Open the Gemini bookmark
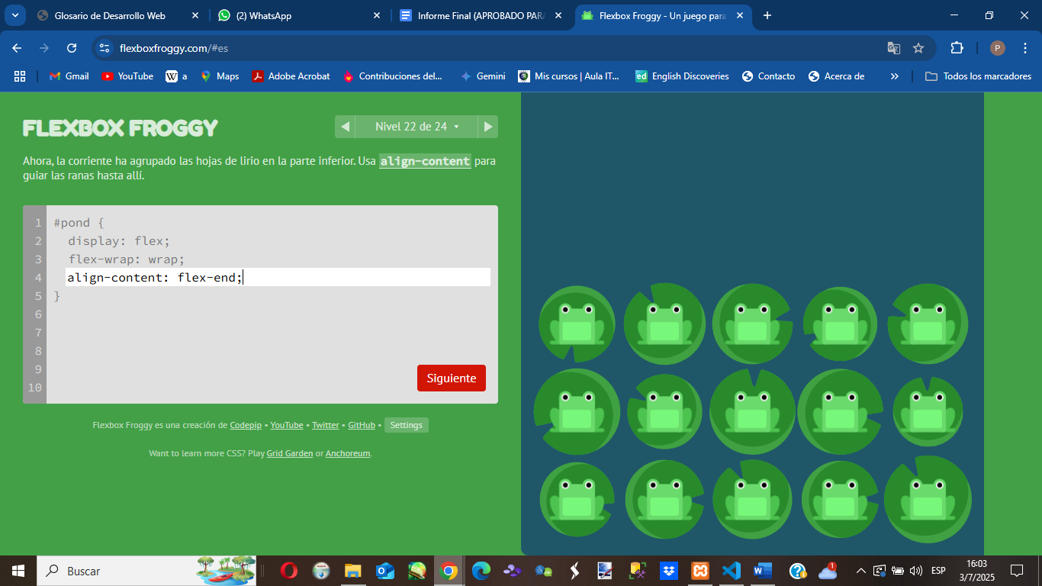This screenshot has width=1042, height=586. (x=483, y=76)
